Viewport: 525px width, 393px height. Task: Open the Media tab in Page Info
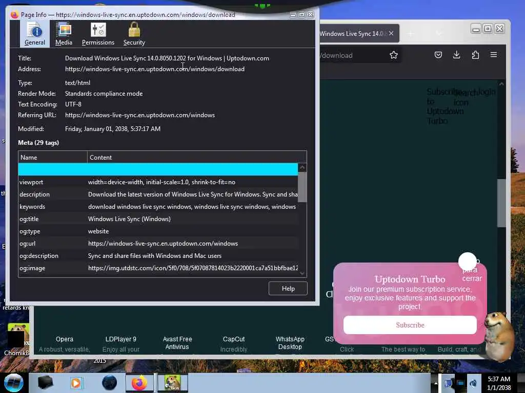tap(64, 34)
